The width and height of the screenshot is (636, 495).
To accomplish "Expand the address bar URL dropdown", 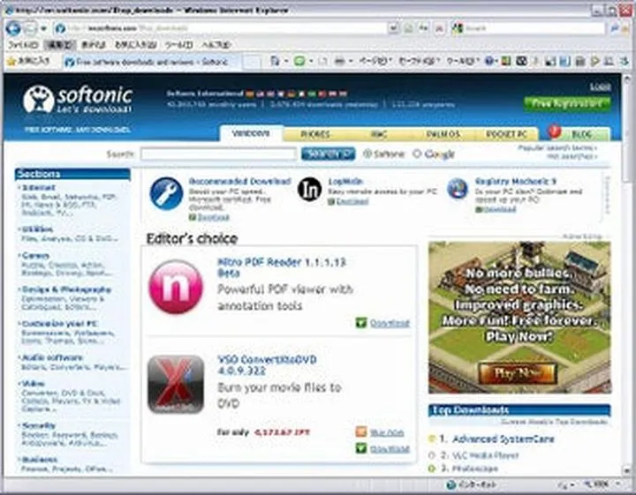I will point(392,28).
